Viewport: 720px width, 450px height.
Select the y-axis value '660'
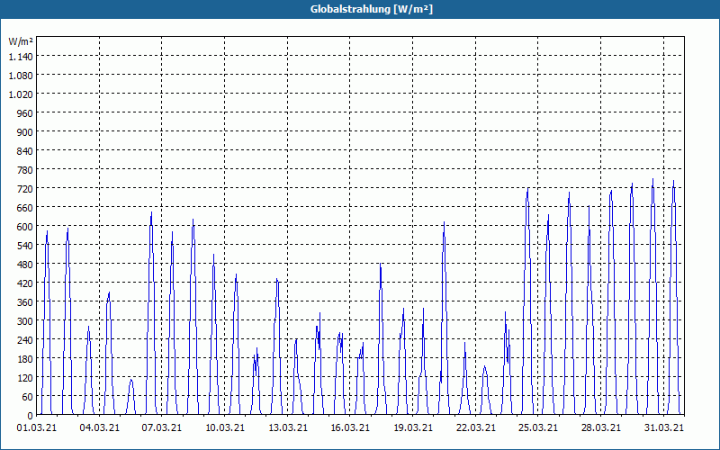tap(26, 208)
